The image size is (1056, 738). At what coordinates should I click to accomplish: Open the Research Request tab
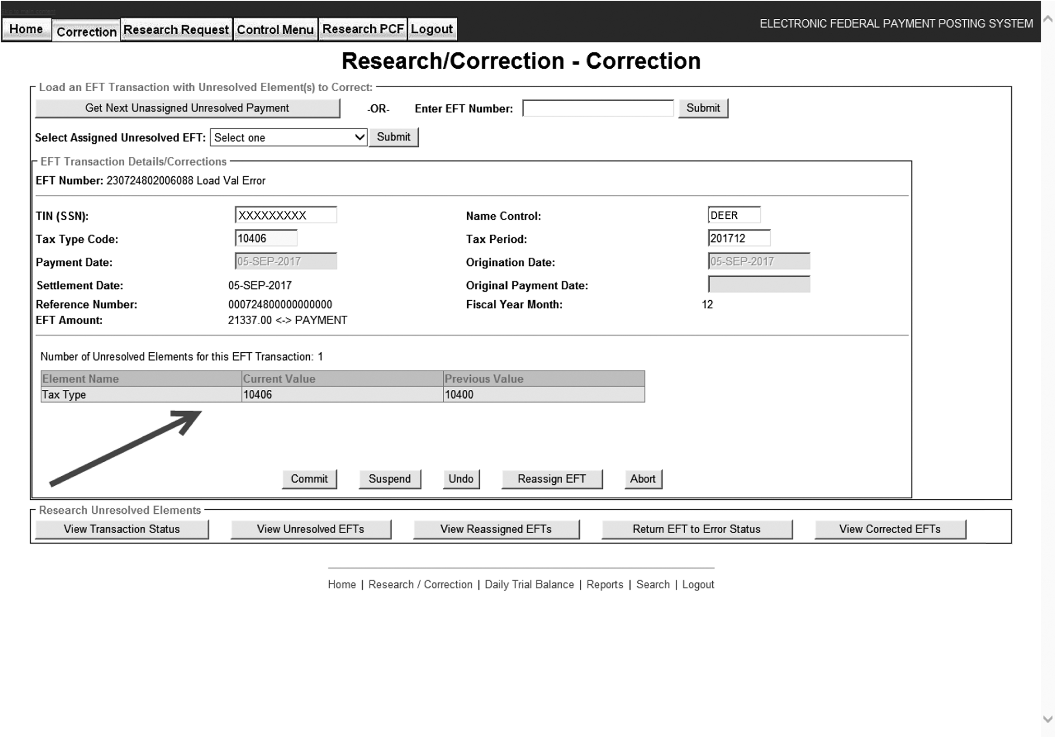click(176, 30)
